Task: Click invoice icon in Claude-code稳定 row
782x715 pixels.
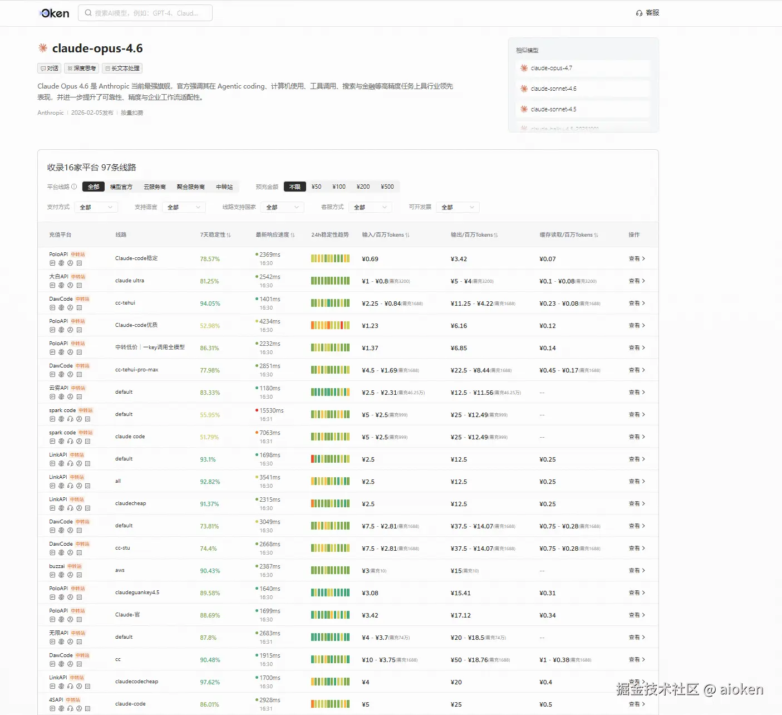Action: coord(79,263)
